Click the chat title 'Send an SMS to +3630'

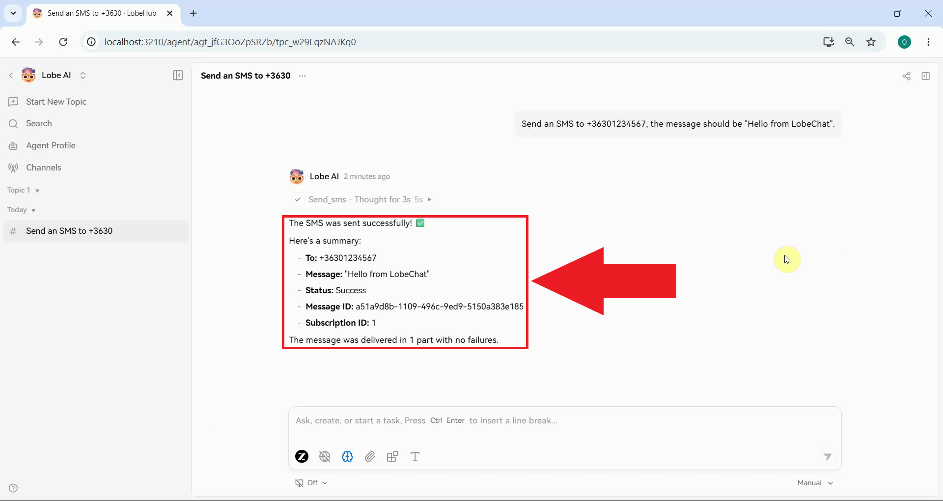click(246, 76)
